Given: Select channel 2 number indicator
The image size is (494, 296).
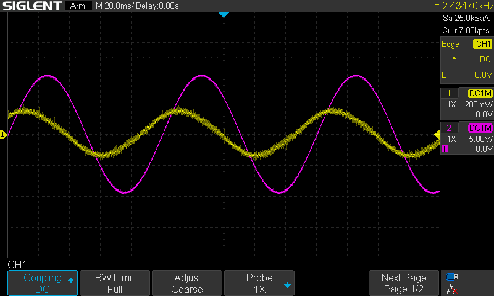Looking at the screenshot, I should coord(449,128).
